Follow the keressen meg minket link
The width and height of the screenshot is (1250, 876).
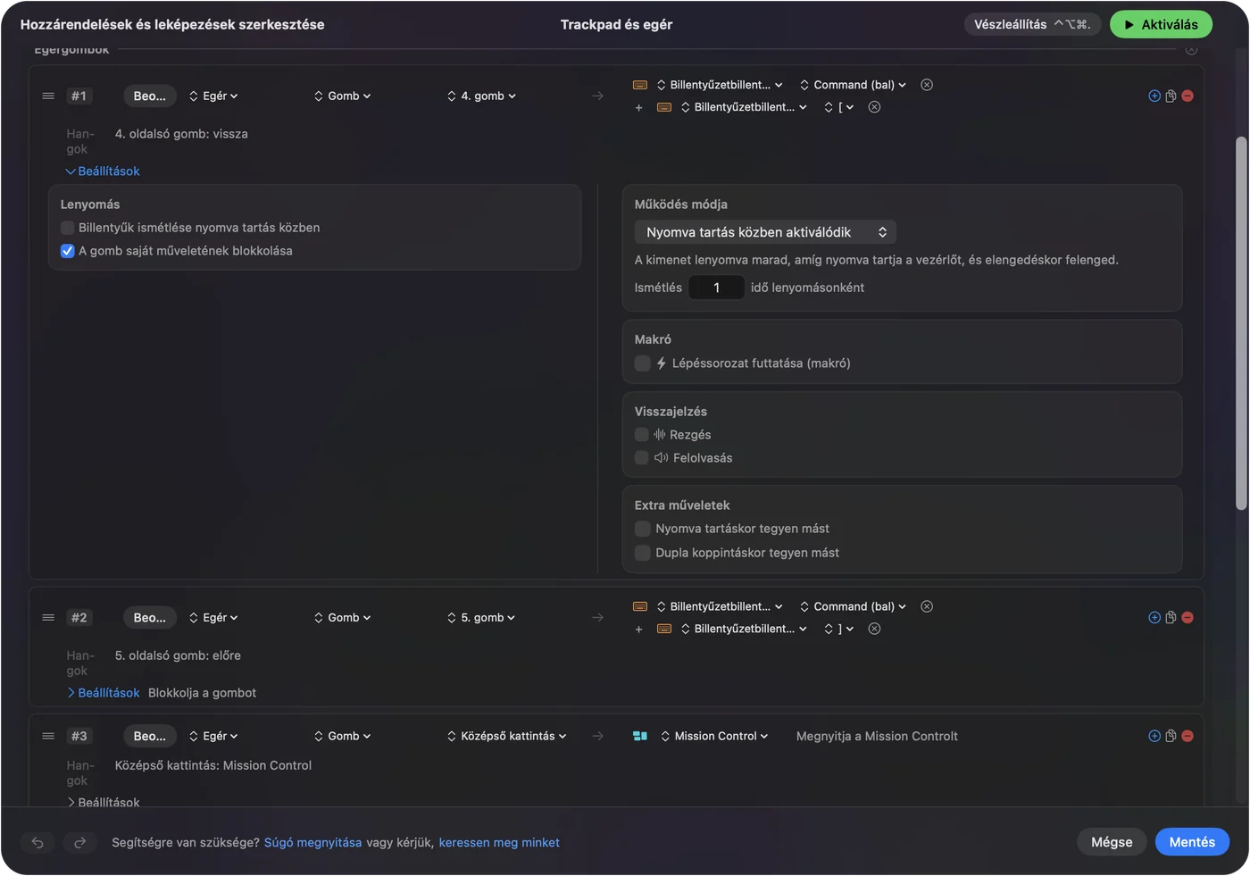[x=499, y=842]
